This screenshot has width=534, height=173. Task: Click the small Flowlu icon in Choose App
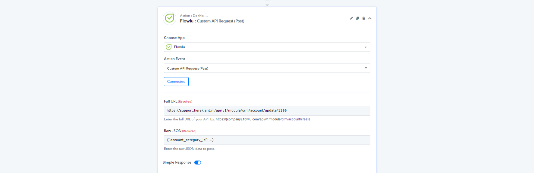click(169, 47)
